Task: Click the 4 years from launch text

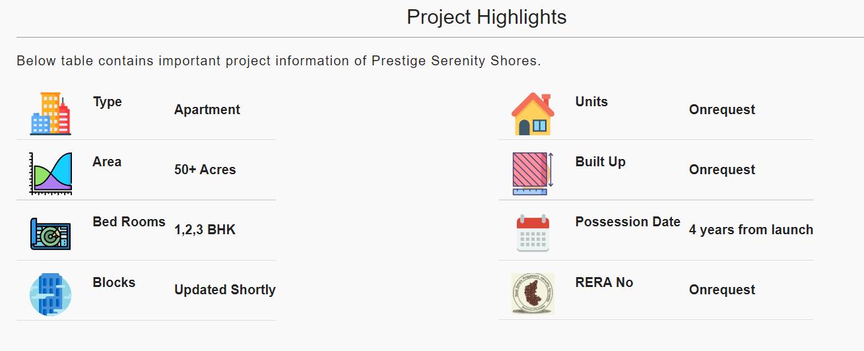Action: point(751,230)
